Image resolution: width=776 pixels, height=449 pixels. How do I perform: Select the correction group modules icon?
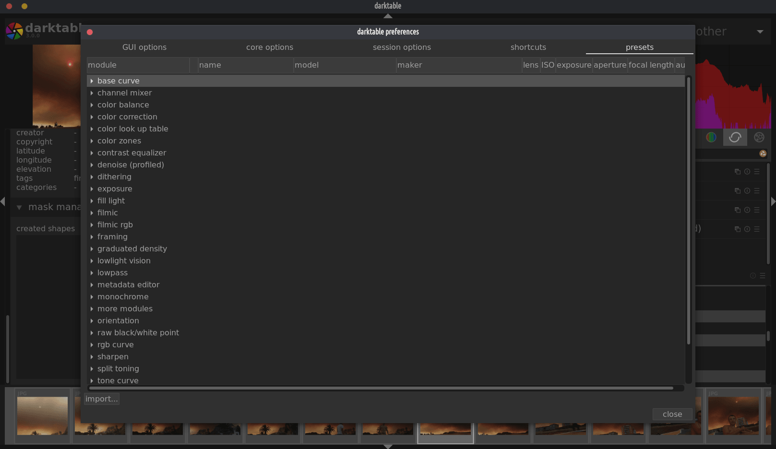(x=735, y=137)
